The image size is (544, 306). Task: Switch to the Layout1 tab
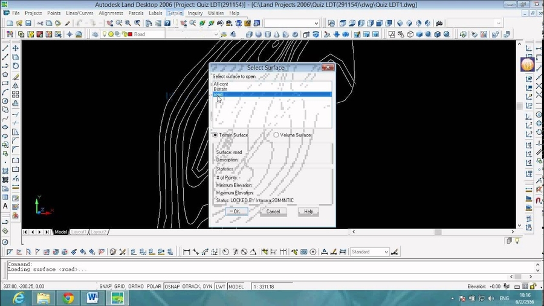click(x=80, y=232)
